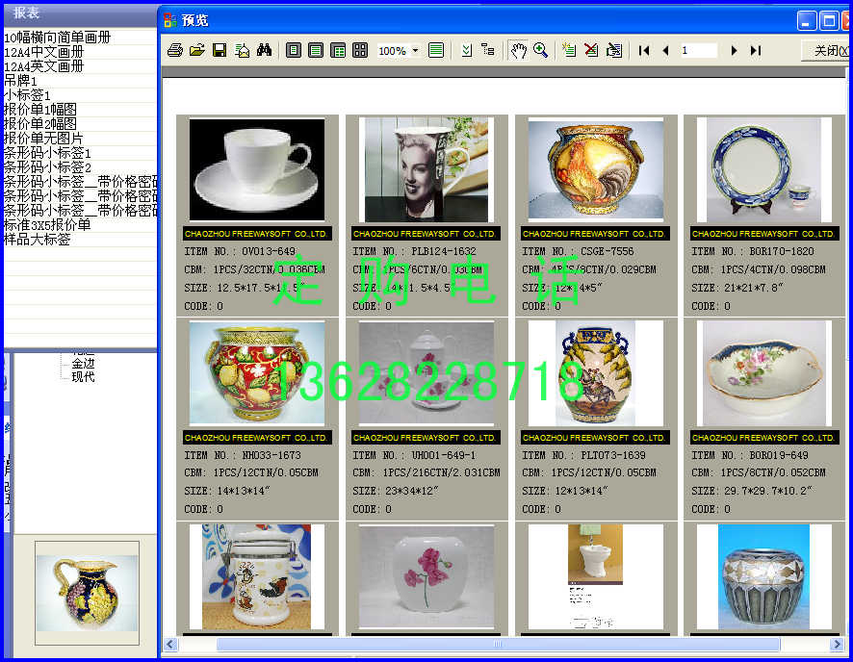
Task: Click the horizontal scrollbar thumb
Action: [498, 645]
